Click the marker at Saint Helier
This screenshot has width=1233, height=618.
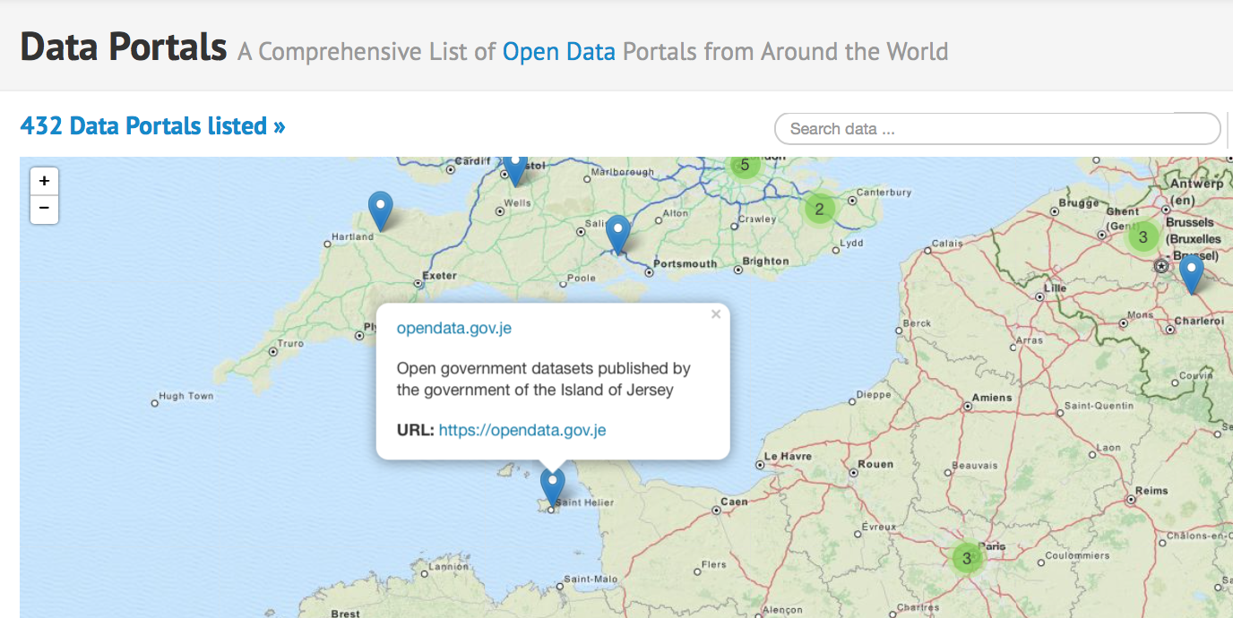click(553, 486)
